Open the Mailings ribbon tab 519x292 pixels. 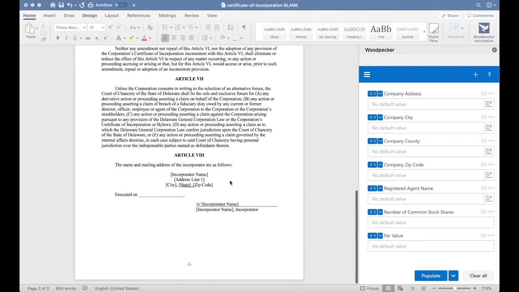pyautogui.click(x=167, y=15)
